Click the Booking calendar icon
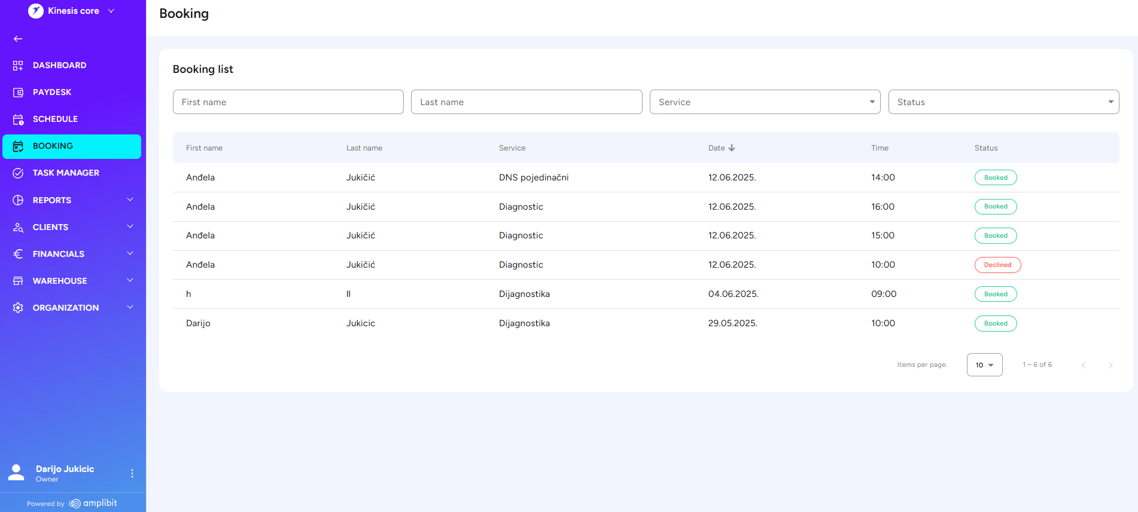Viewport: 1138px width, 512px height. 18,146
